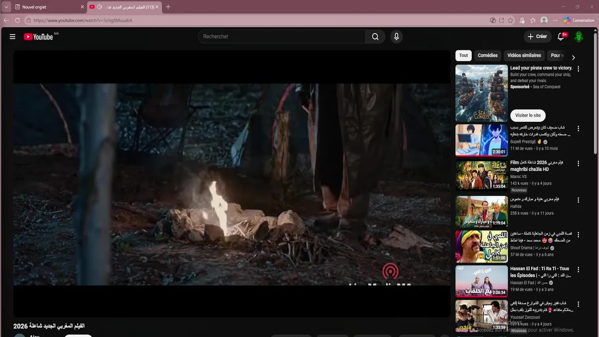The height and width of the screenshot is (337, 599).
Task: Open title 'Film maghribi cha3la HD'
Action: tap(537, 166)
